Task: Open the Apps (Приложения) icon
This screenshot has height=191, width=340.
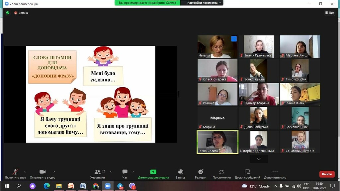Action: (221, 172)
